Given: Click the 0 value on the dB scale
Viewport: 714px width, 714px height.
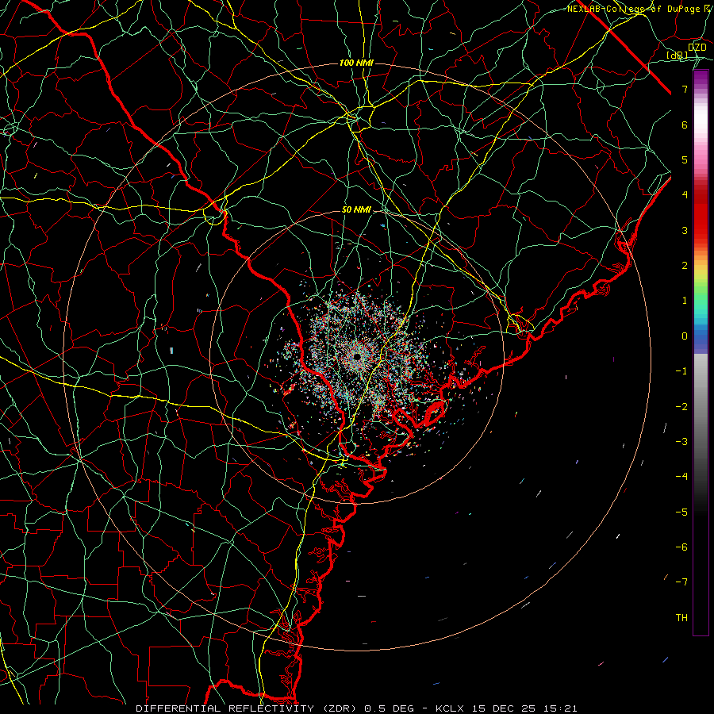Looking at the screenshot, I should (685, 336).
